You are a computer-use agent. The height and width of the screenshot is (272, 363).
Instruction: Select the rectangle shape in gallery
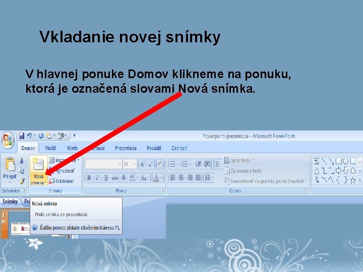(x=338, y=161)
